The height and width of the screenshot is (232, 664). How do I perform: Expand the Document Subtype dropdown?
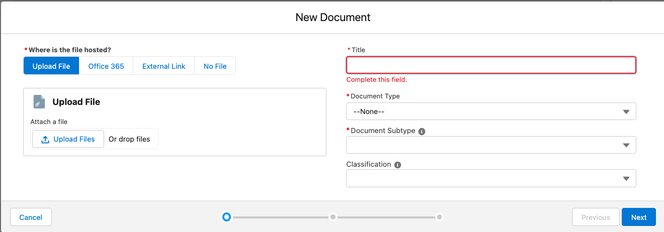(x=490, y=145)
